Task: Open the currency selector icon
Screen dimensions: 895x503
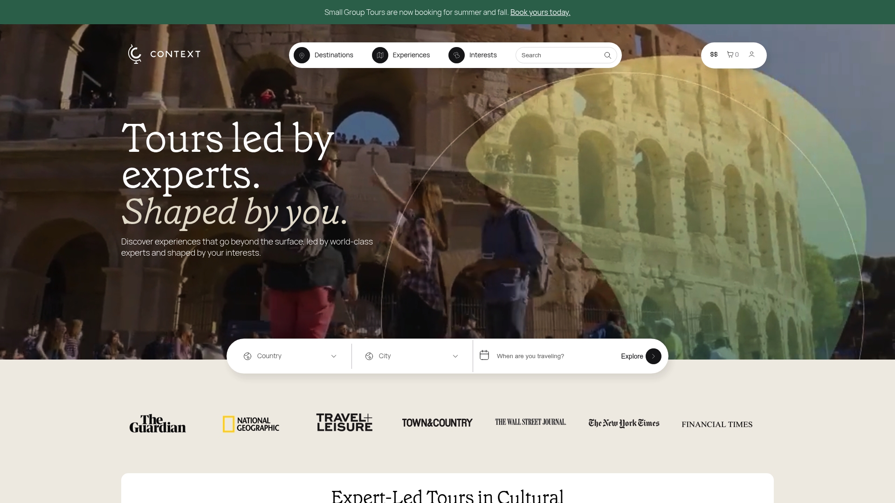Action: [714, 54]
